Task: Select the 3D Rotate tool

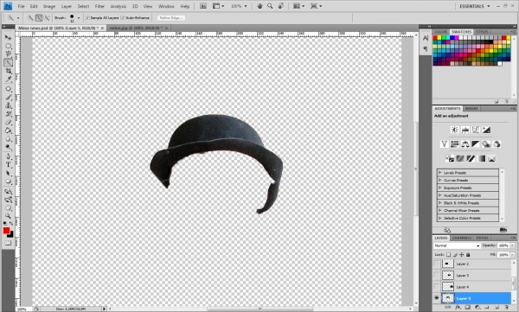Action: tap(9, 191)
